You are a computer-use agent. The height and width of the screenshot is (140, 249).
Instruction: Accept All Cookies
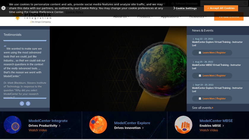tap(221, 8)
